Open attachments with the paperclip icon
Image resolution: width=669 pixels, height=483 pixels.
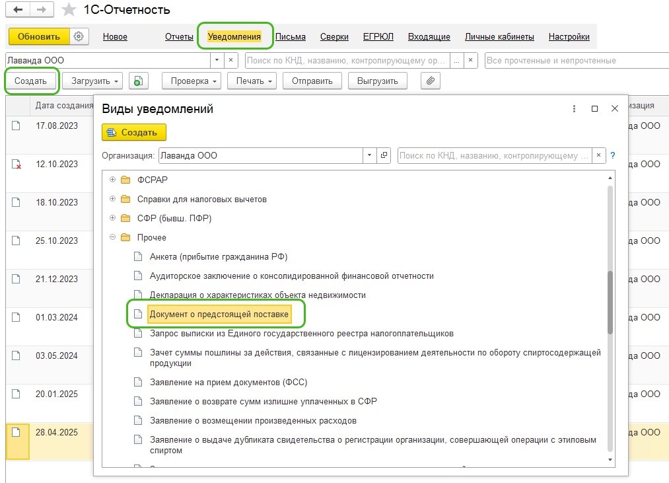pos(431,81)
